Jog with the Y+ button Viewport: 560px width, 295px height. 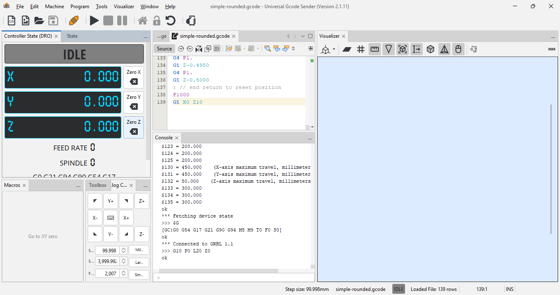pos(111,201)
